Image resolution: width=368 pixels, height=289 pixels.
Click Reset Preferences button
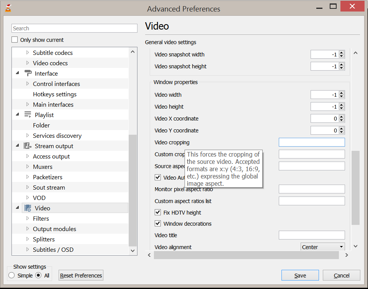(81, 275)
